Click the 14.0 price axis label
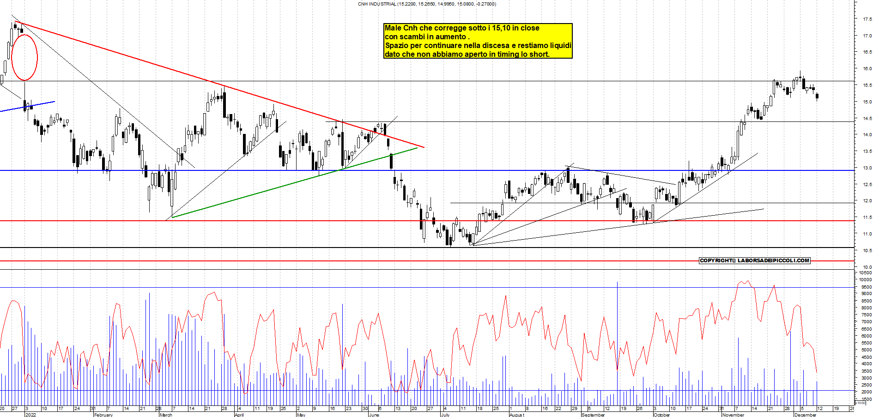Image resolution: width=873 pixels, height=417 pixels. [867, 135]
